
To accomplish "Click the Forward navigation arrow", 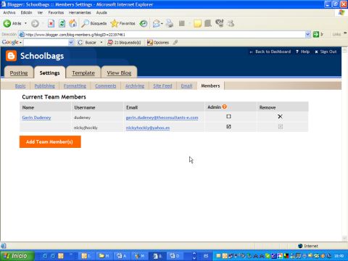I will coord(35,23).
